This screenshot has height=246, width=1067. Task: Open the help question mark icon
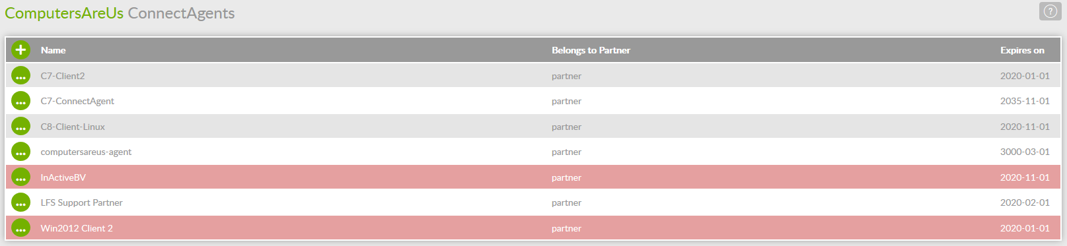click(1050, 11)
